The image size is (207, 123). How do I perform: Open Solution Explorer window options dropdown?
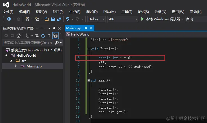click(49, 28)
